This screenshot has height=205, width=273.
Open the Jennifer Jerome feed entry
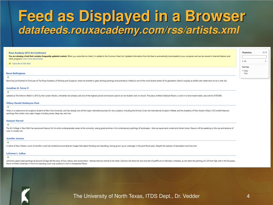tap(15, 139)
